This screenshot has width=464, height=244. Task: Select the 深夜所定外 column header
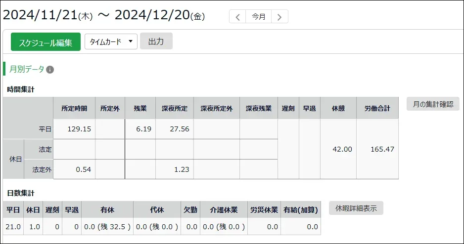click(217, 108)
